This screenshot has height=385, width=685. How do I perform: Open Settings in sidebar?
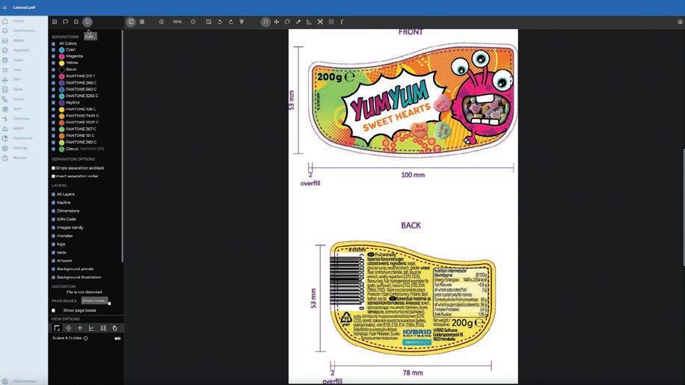[x=20, y=148]
